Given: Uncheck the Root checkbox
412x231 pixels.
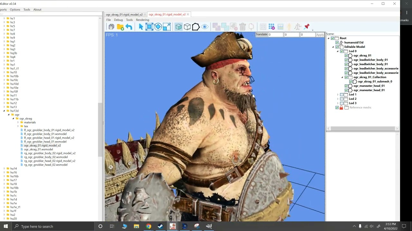Looking at the screenshot, I should 332,38.
